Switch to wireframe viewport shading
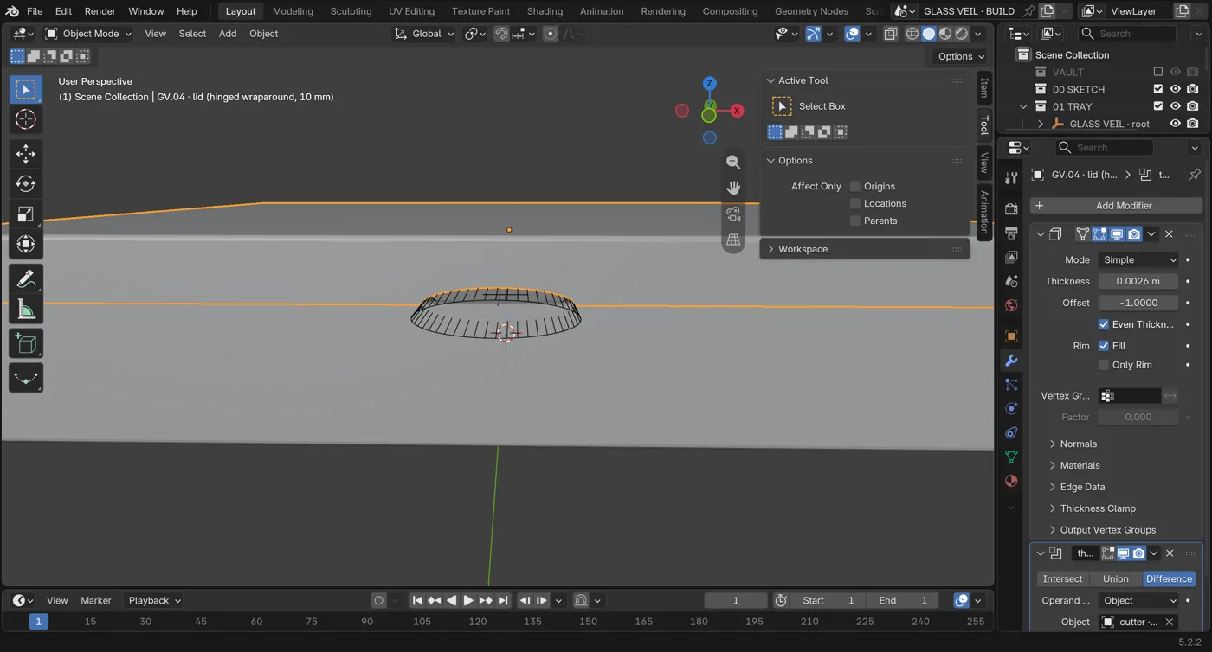 [912, 34]
